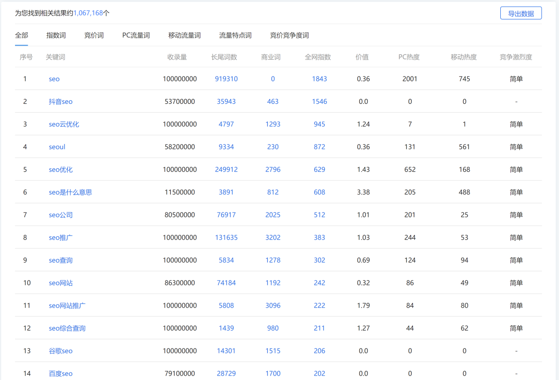Click commercial word count 463
Image resolution: width=559 pixels, height=380 pixels.
point(273,102)
